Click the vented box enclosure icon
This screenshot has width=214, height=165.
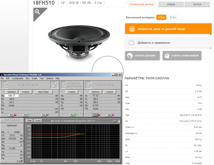[6, 85]
